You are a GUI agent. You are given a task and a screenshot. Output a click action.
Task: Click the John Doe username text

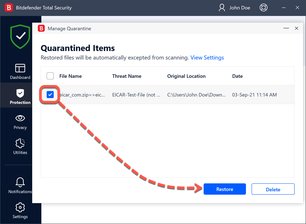(240, 8)
